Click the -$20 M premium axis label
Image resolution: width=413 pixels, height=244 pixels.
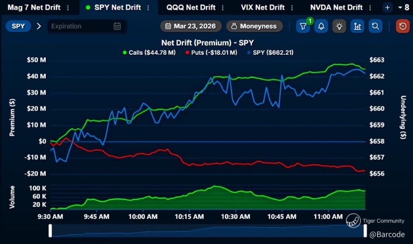pos(35,174)
